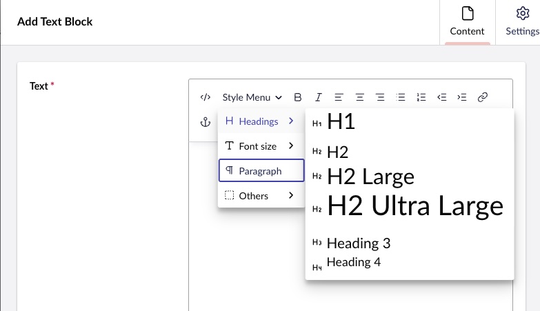Apply the H2 Ultra Large heading style
This screenshot has width=540, height=311.
click(x=410, y=206)
